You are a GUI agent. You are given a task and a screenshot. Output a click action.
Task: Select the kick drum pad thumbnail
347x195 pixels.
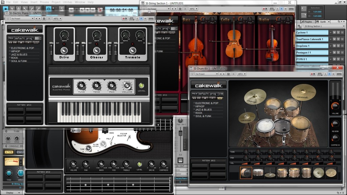246,173
